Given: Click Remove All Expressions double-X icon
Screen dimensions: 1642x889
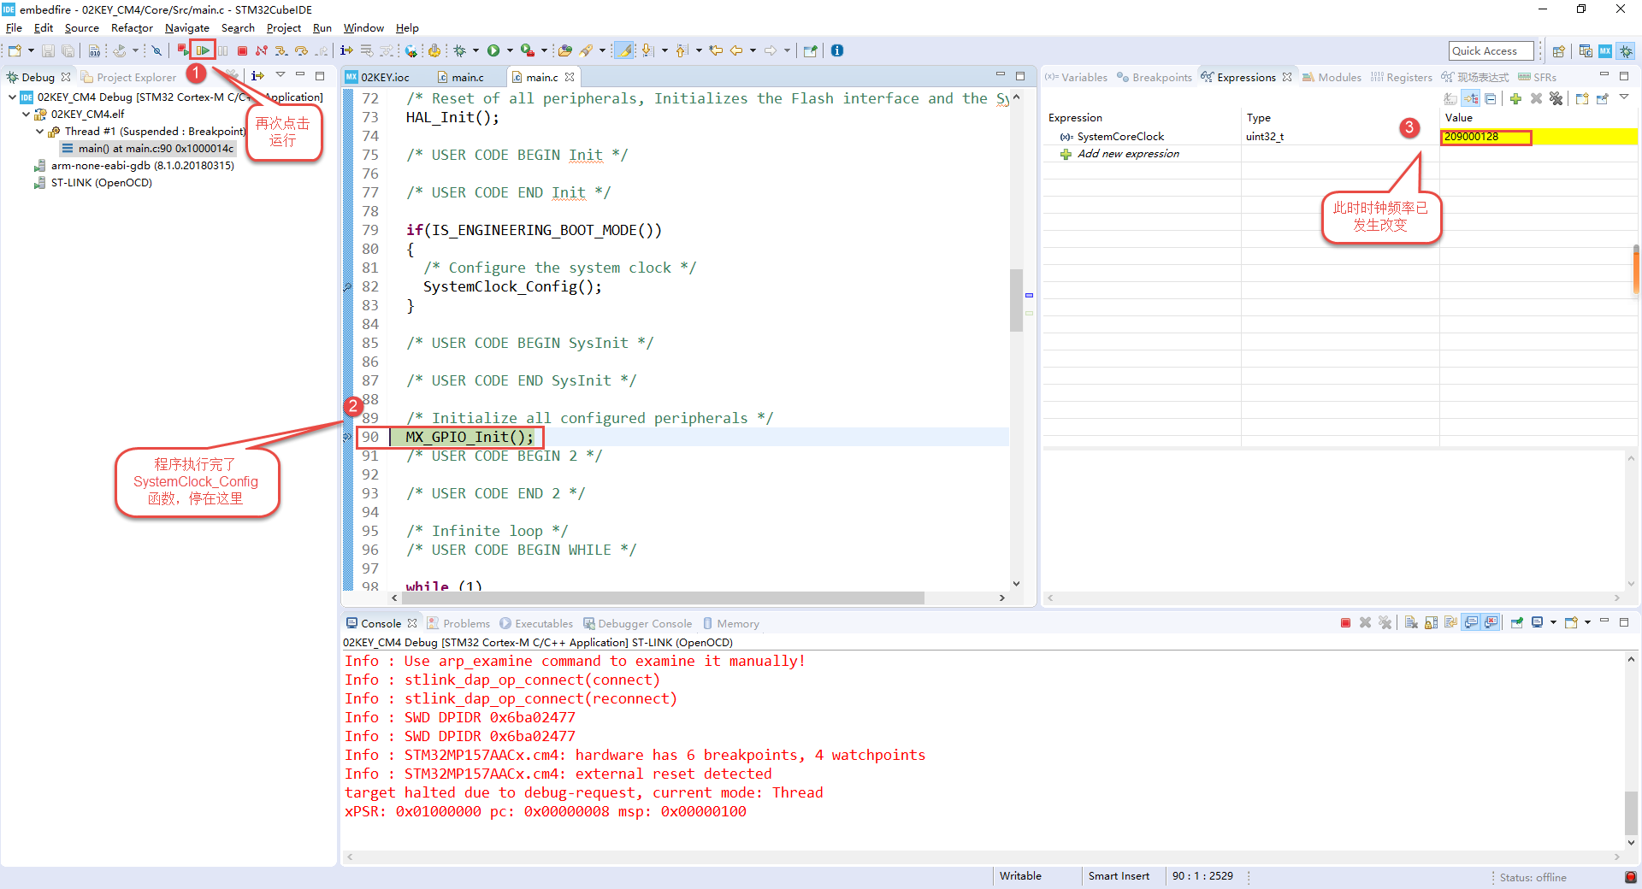Looking at the screenshot, I should [x=1556, y=98].
